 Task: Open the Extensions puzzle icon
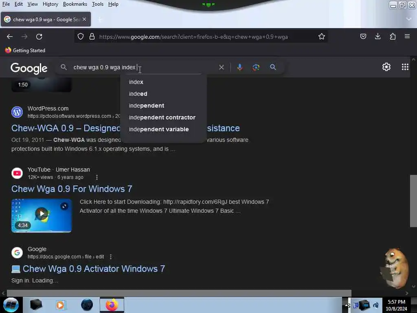coord(393,36)
